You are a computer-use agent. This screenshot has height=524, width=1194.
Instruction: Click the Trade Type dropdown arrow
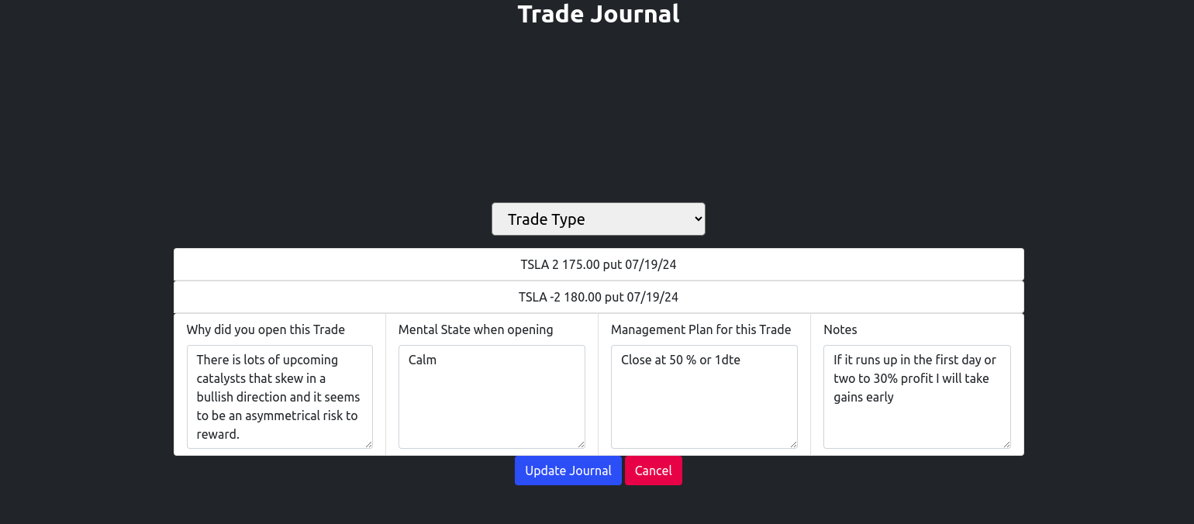tap(697, 219)
